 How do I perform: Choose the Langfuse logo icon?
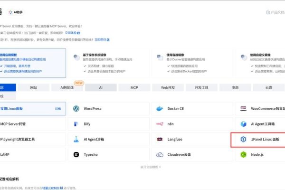tap(160, 139)
